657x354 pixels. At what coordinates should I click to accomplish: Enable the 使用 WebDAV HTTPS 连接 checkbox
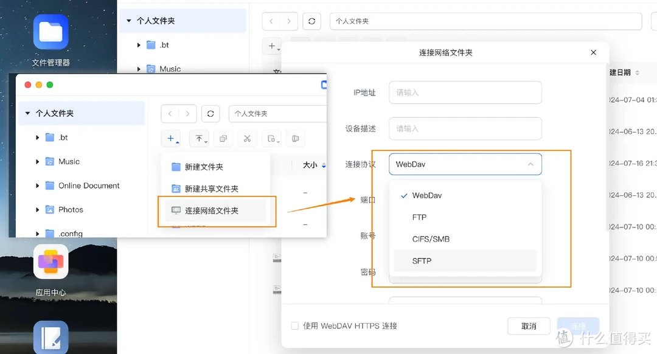pyautogui.click(x=294, y=325)
